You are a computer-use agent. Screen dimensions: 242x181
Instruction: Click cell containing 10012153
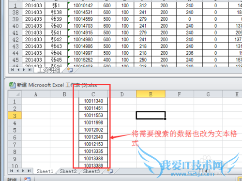point(93,144)
